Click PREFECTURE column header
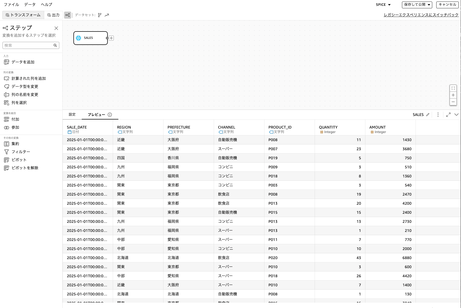 pyautogui.click(x=179, y=127)
